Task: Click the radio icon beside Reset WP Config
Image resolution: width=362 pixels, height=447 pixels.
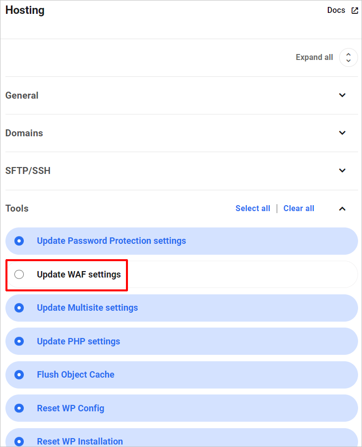Action: pyautogui.click(x=19, y=408)
